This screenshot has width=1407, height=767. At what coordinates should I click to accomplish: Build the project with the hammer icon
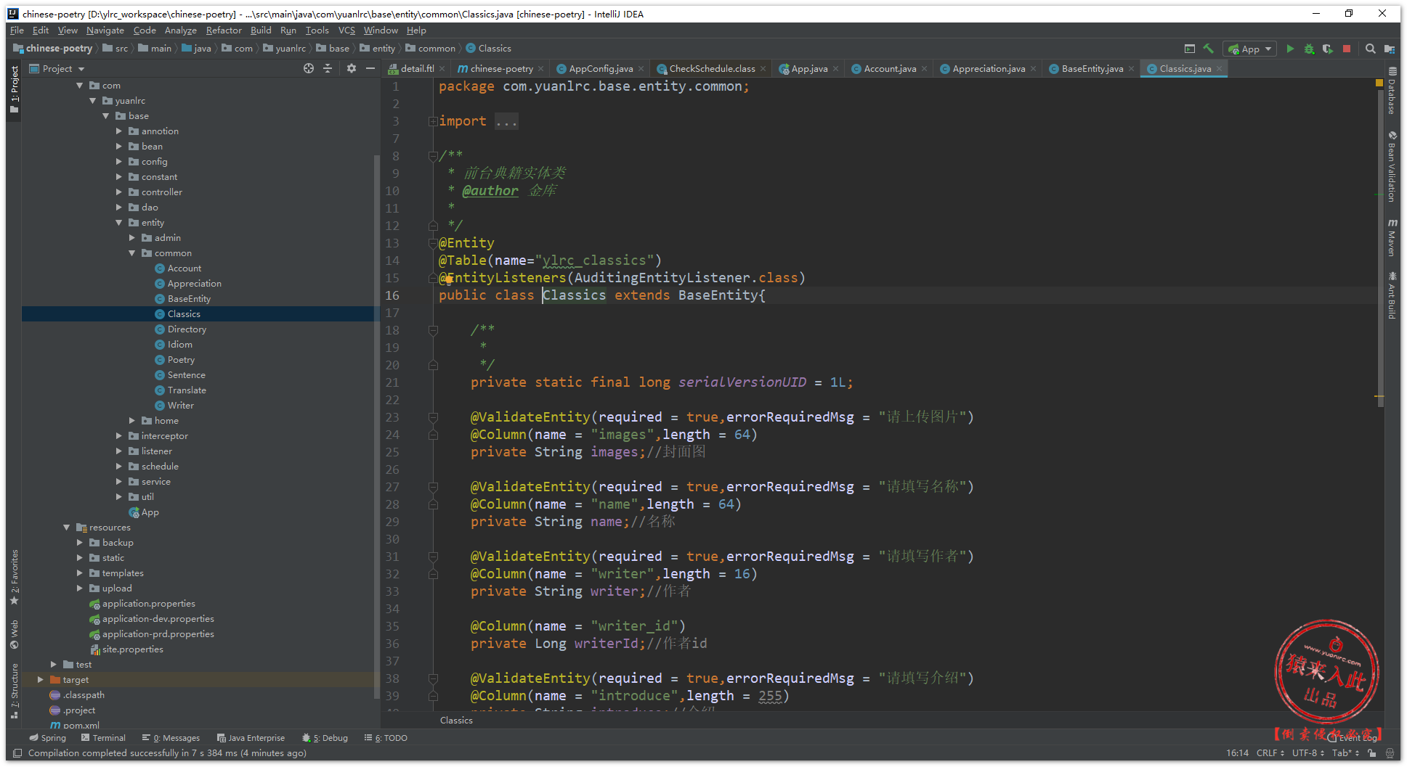click(1208, 49)
